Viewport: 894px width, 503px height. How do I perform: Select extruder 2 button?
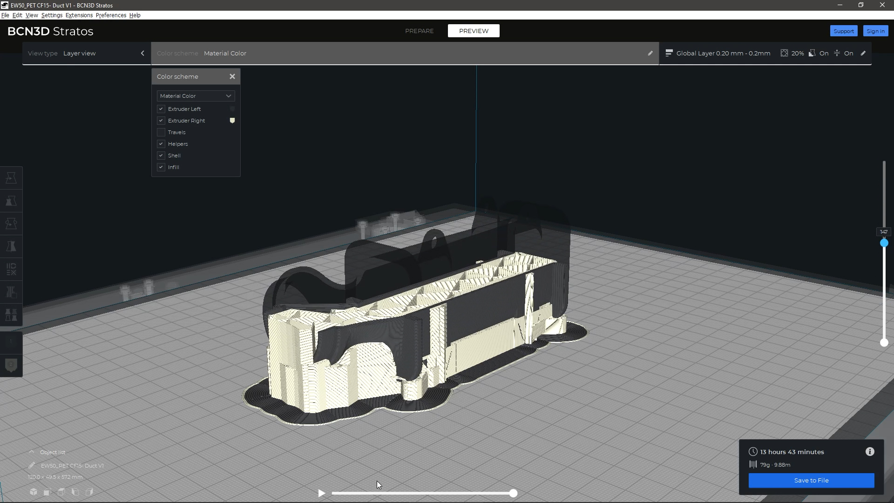[x=11, y=365]
